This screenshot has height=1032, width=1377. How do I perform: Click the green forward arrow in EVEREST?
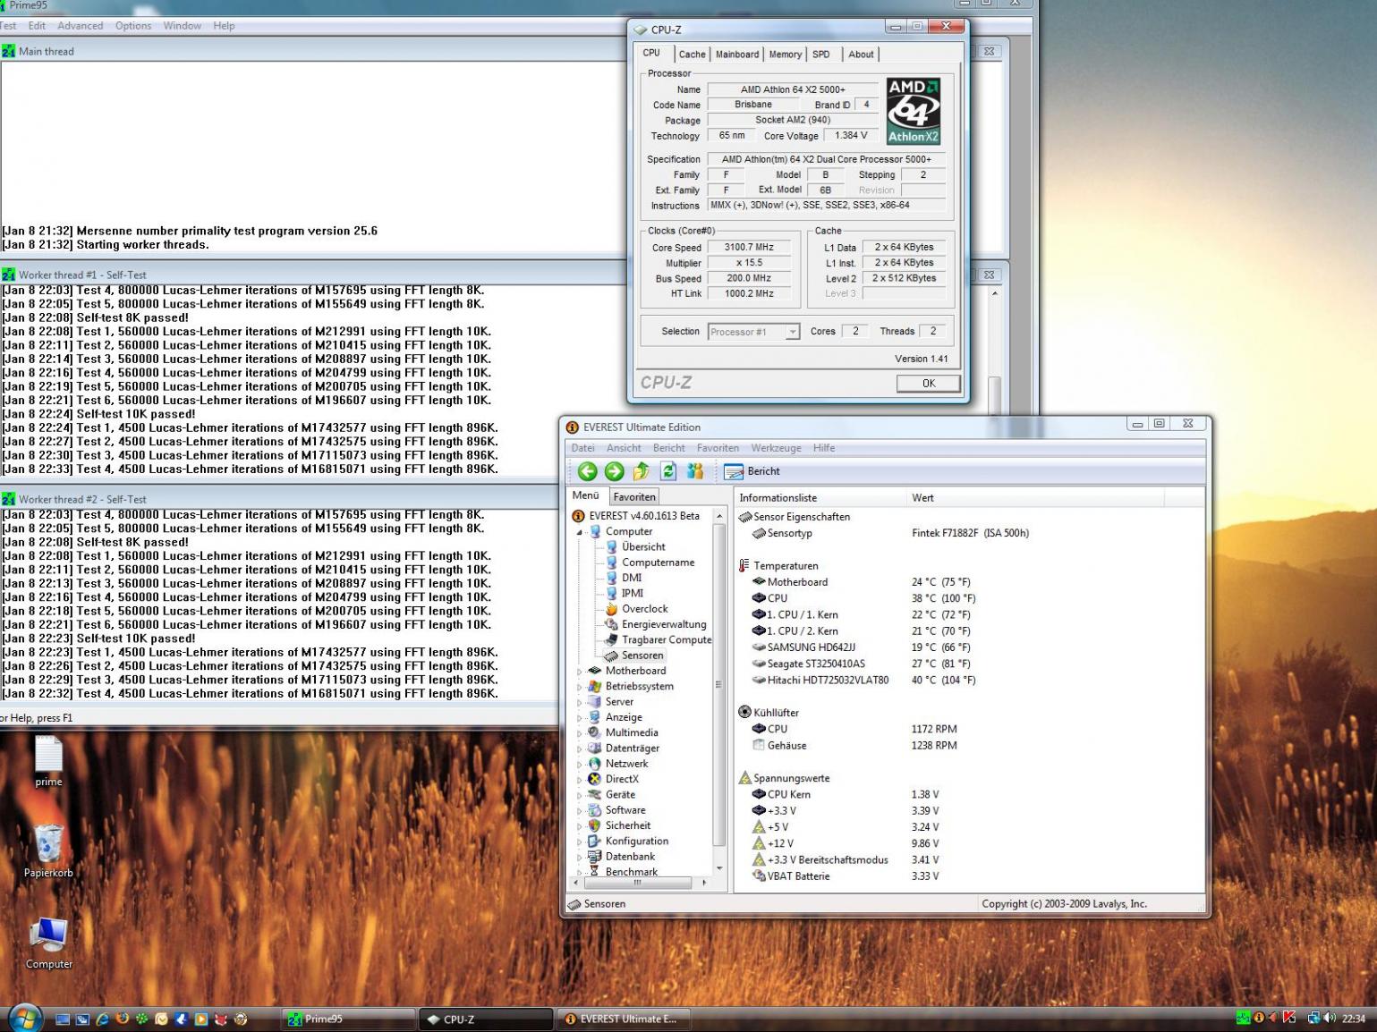(614, 471)
